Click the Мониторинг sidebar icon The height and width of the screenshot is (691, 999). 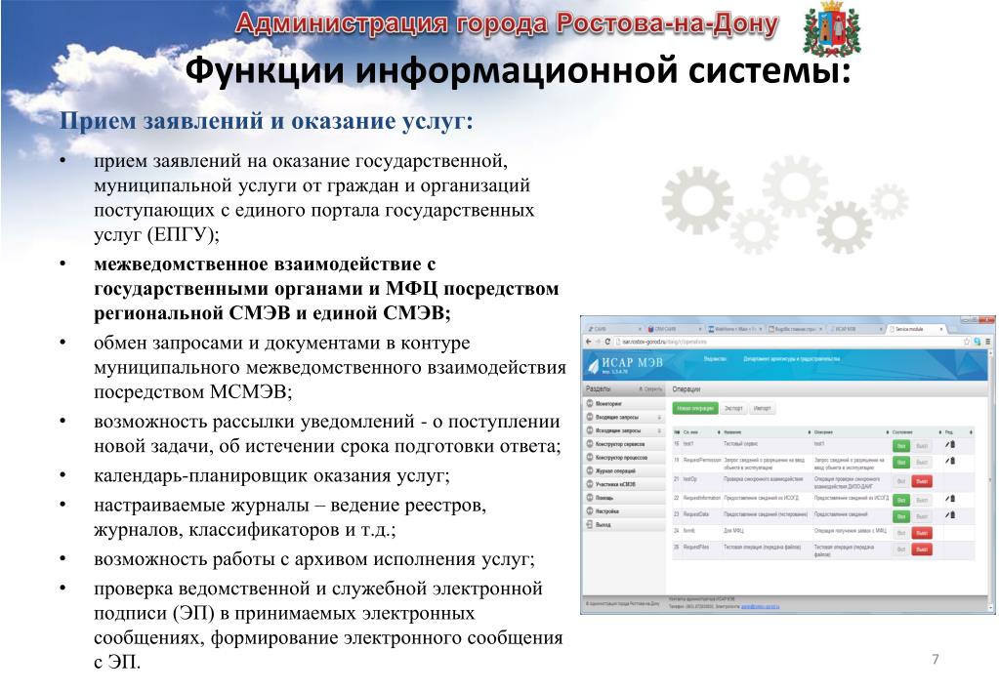click(590, 404)
